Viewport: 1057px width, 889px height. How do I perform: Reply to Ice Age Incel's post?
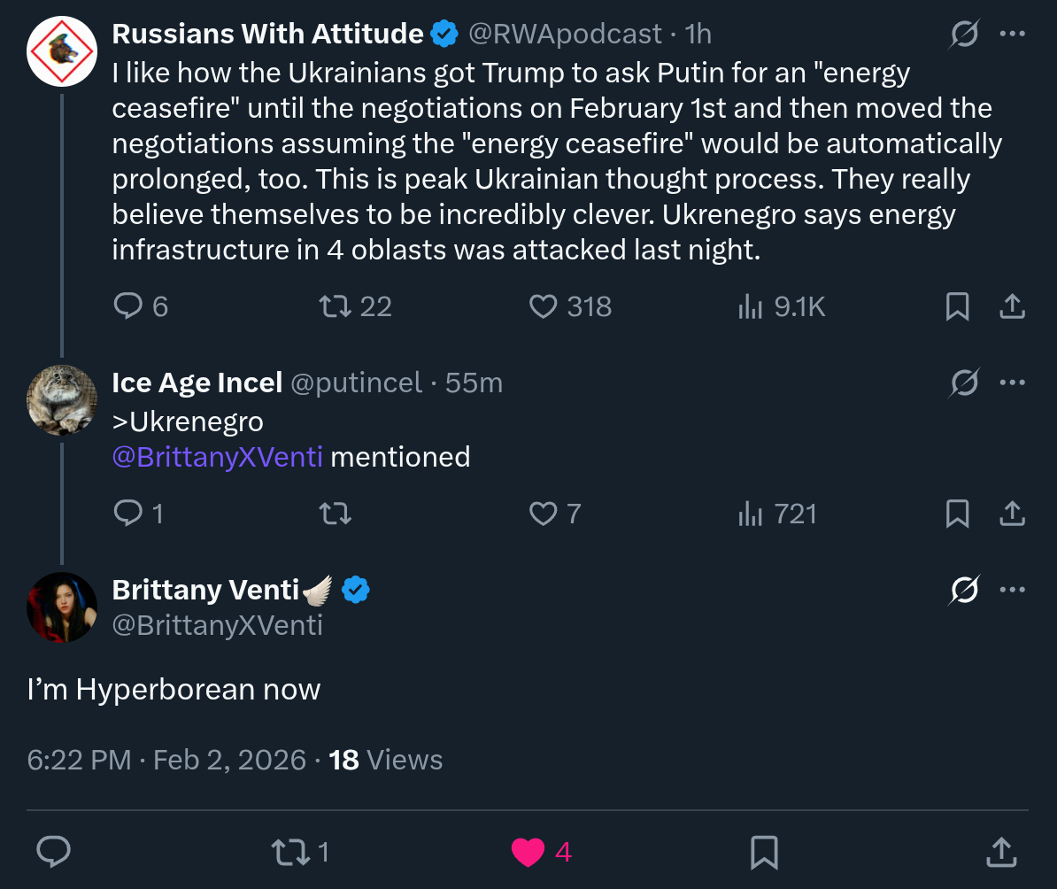[x=128, y=514]
